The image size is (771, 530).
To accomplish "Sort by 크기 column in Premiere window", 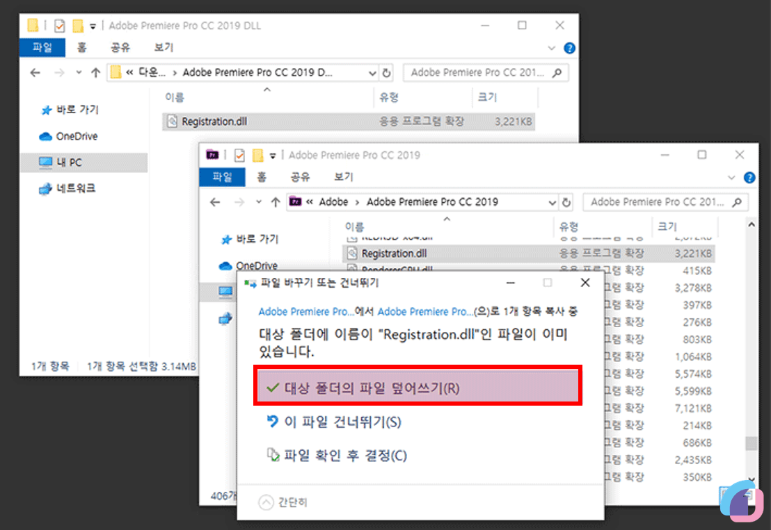I will coord(667,226).
